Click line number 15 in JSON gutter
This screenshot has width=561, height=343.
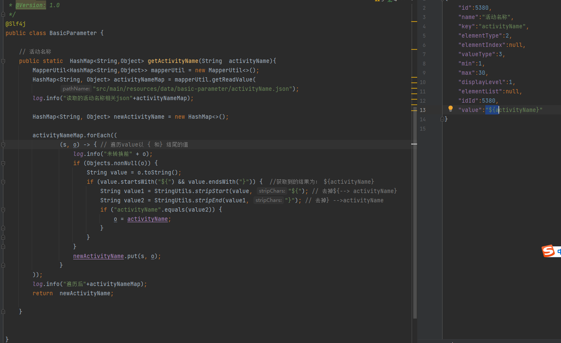tap(423, 128)
